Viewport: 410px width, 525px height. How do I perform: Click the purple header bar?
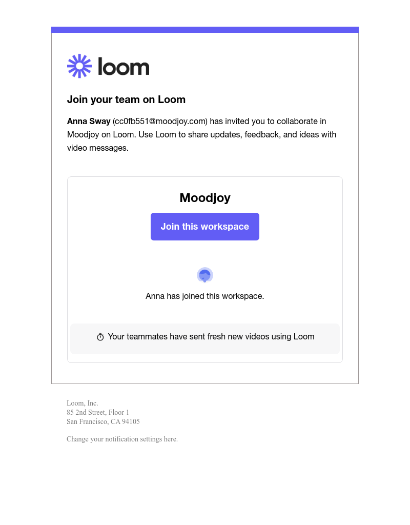coord(205,30)
